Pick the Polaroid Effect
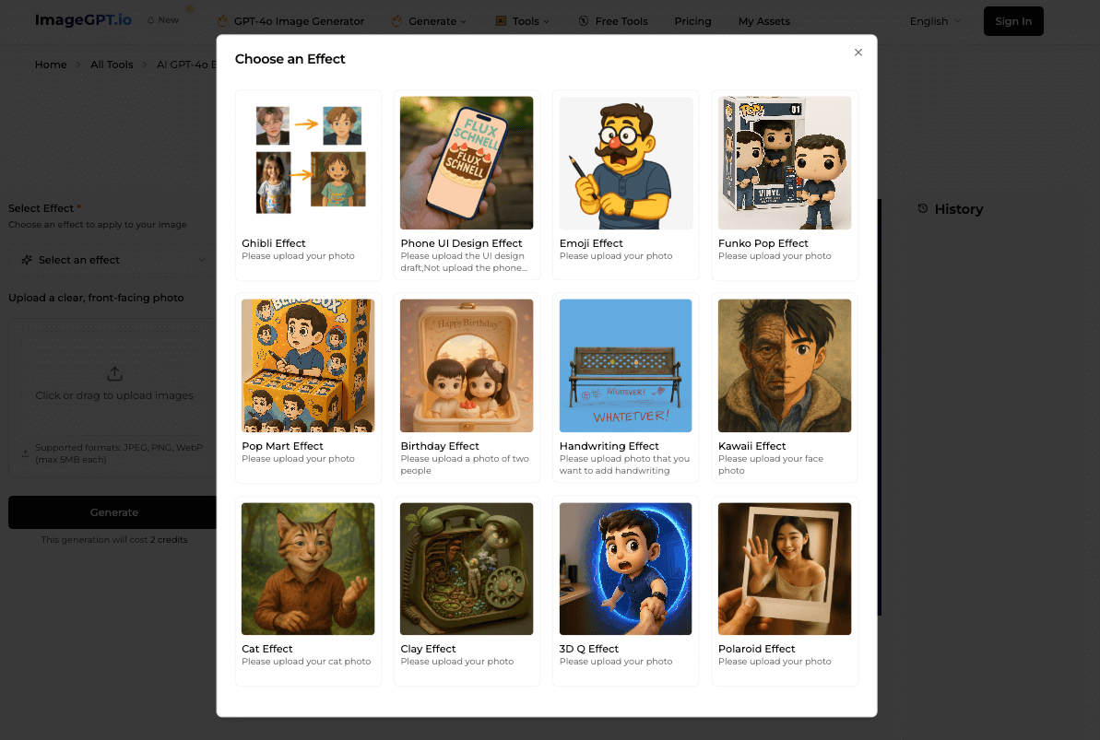The width and height of the screenshot is (1100, 740). (785, 591)
